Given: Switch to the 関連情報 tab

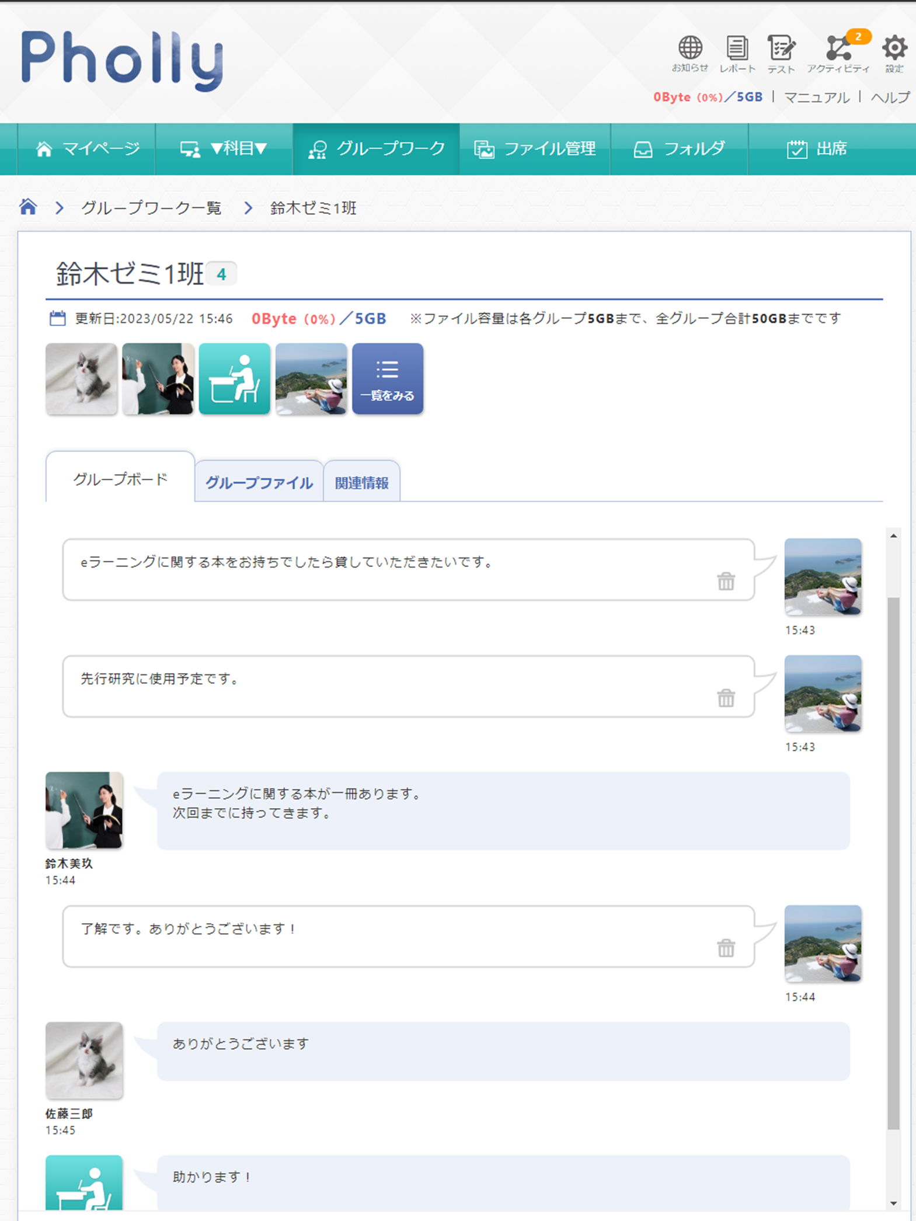Looking at the screenshot, I should [361, 482].
